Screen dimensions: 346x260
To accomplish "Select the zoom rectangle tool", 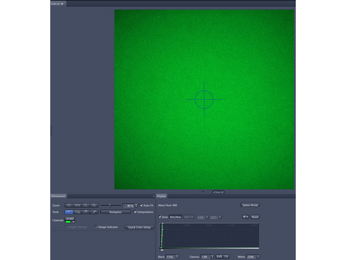I will tap(78, 212).
